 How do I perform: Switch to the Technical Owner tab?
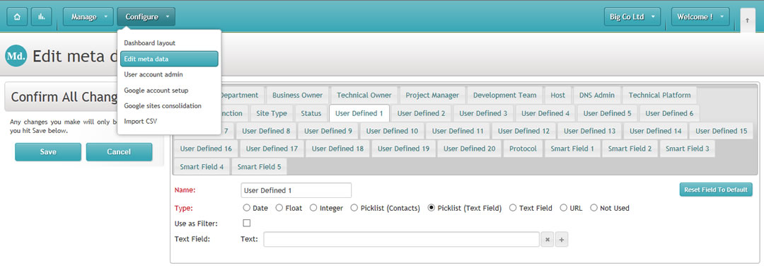364,95
